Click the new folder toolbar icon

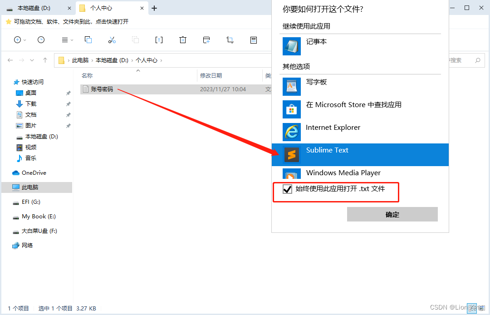point(206,39)
